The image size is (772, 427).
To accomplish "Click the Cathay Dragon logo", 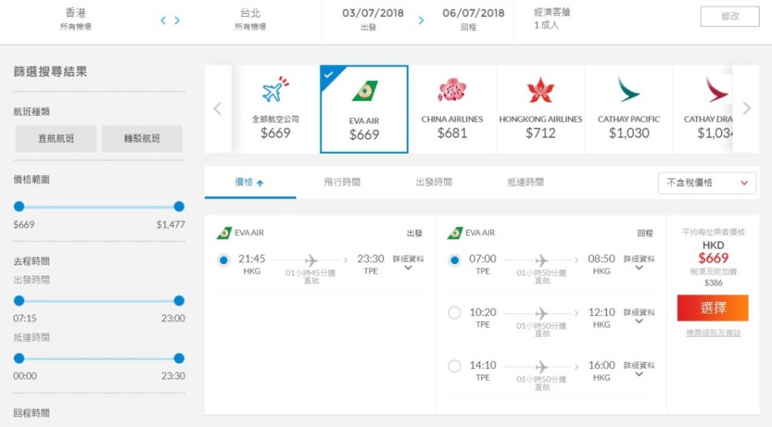I will (x=716, y=90).
